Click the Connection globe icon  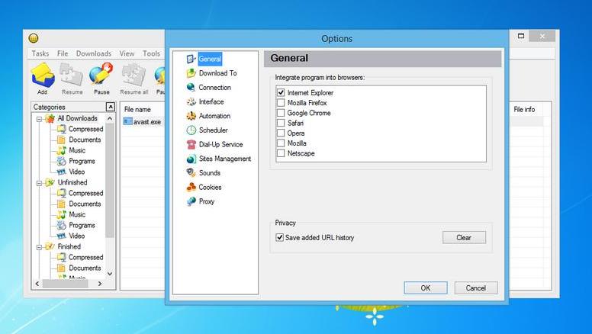[x=191, y=88]
